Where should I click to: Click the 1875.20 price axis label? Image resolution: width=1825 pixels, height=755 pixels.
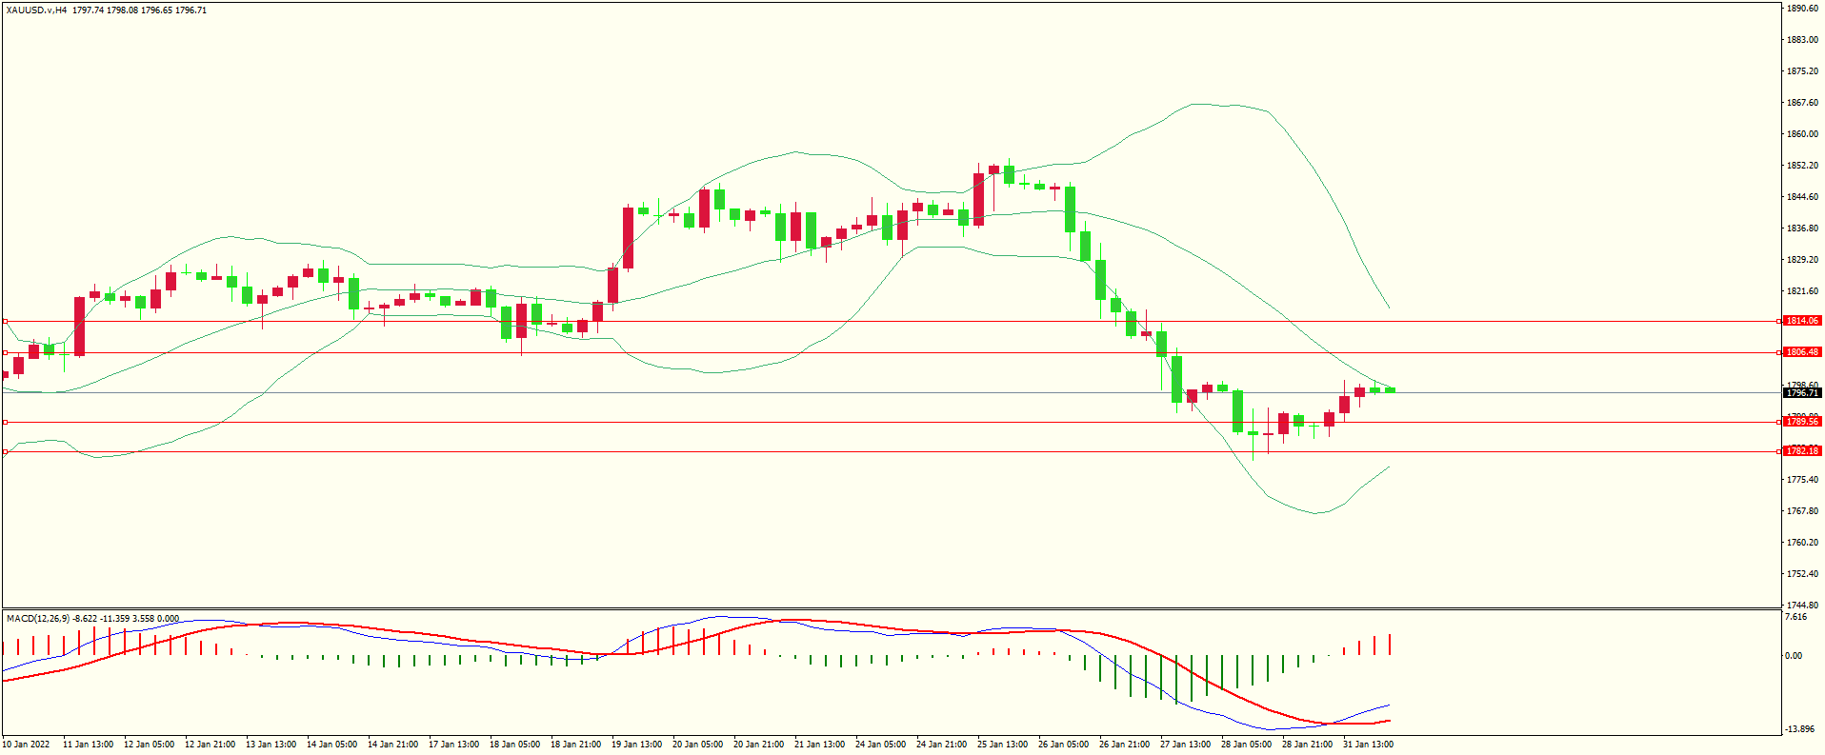coord(1802,71)
